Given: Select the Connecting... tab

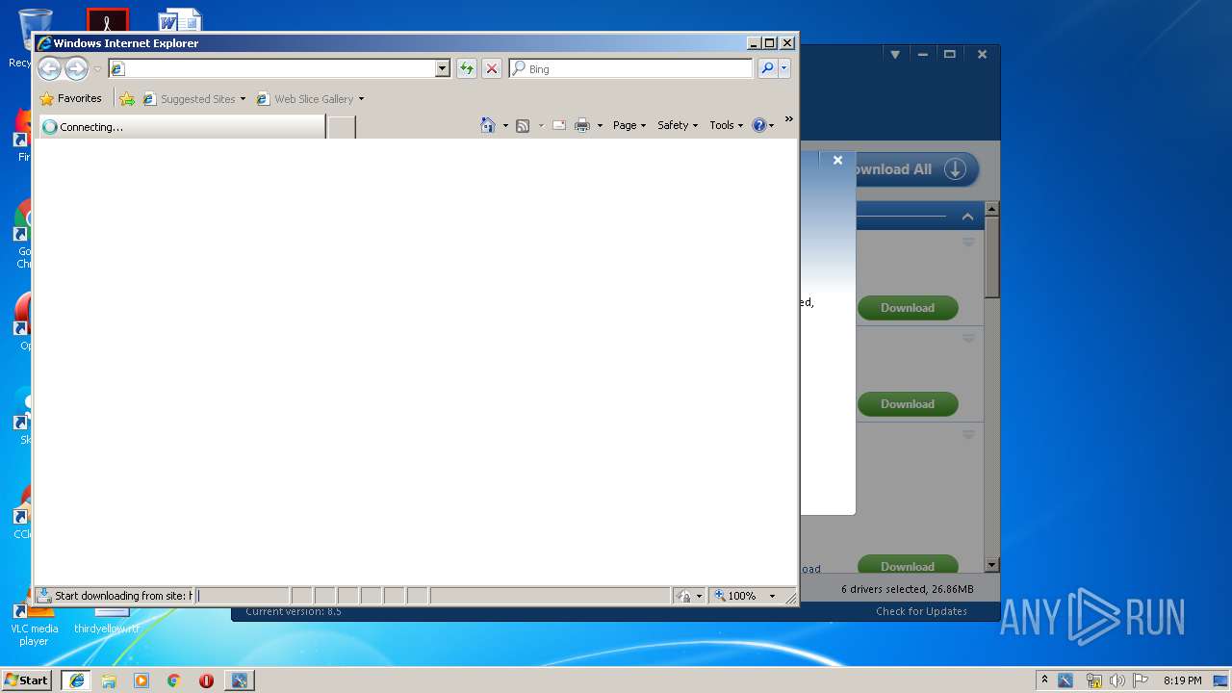Looking at the screenshot, I should 181,126.
